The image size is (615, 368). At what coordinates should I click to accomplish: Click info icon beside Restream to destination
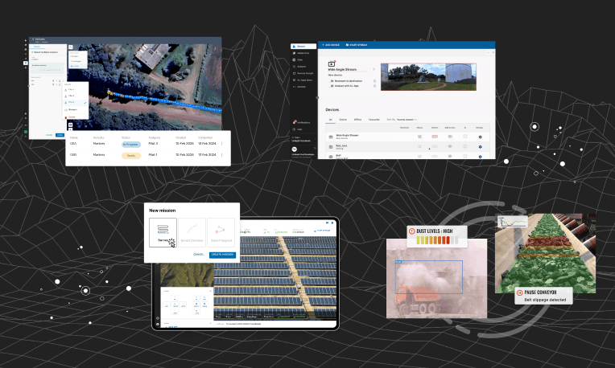[x=374, y=81]
